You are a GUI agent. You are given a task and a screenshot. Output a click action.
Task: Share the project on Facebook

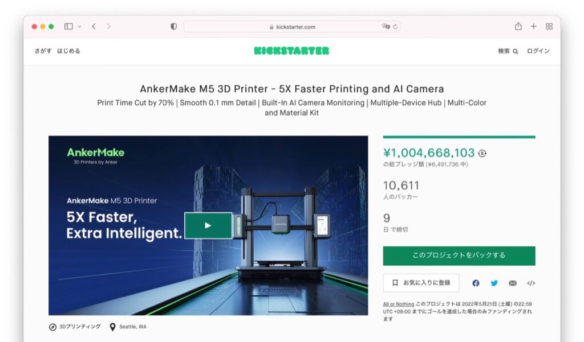coord(476,283)
